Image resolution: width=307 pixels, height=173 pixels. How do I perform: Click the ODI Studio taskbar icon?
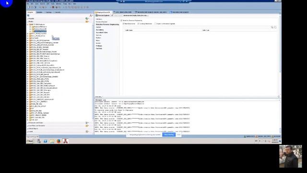(65, 141)
